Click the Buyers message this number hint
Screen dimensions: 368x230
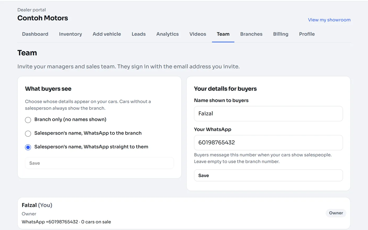point(263,158)
